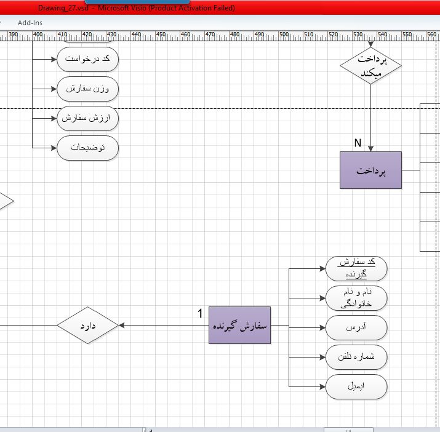Select the ایمیل attribute shape
Viewport: 440px width, 432px height.
point(356,387)
